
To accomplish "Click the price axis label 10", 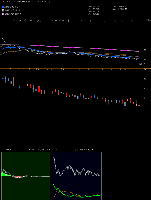I will 145,79.
